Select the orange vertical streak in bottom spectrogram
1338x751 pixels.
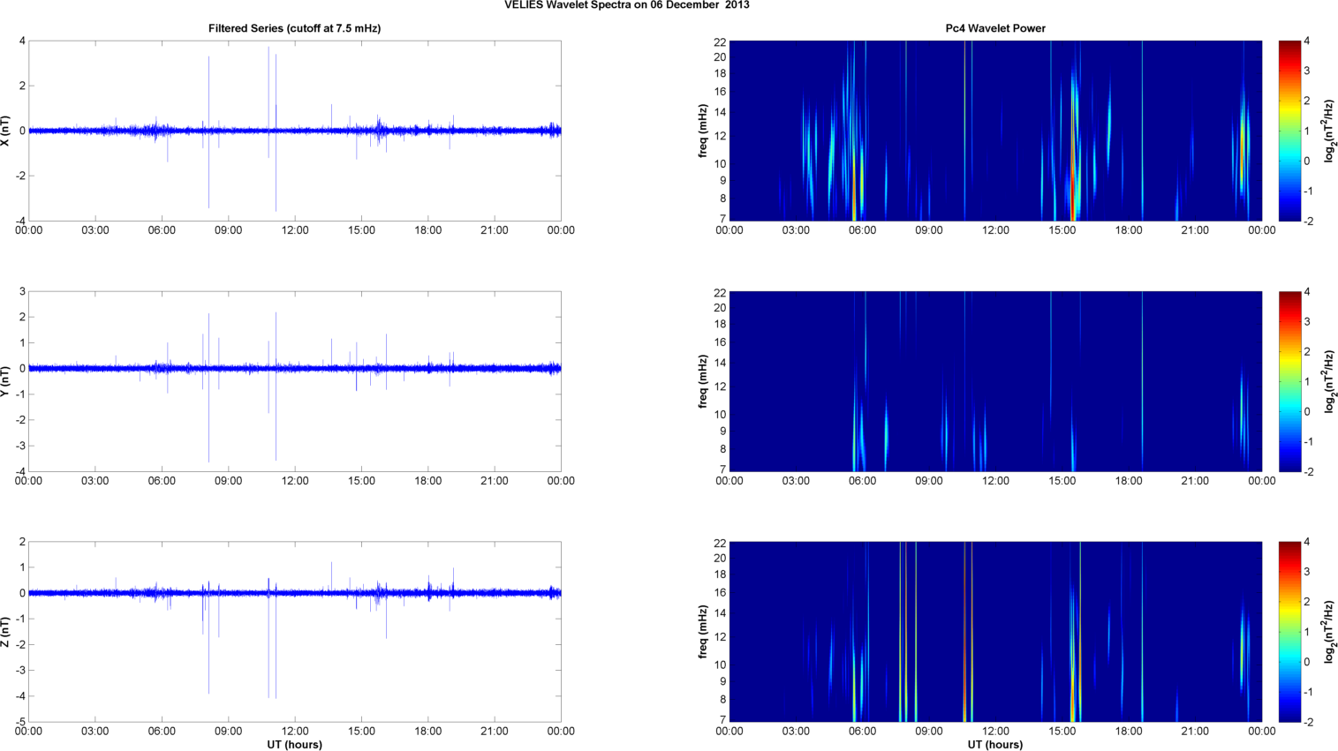[x=965, y=632]
